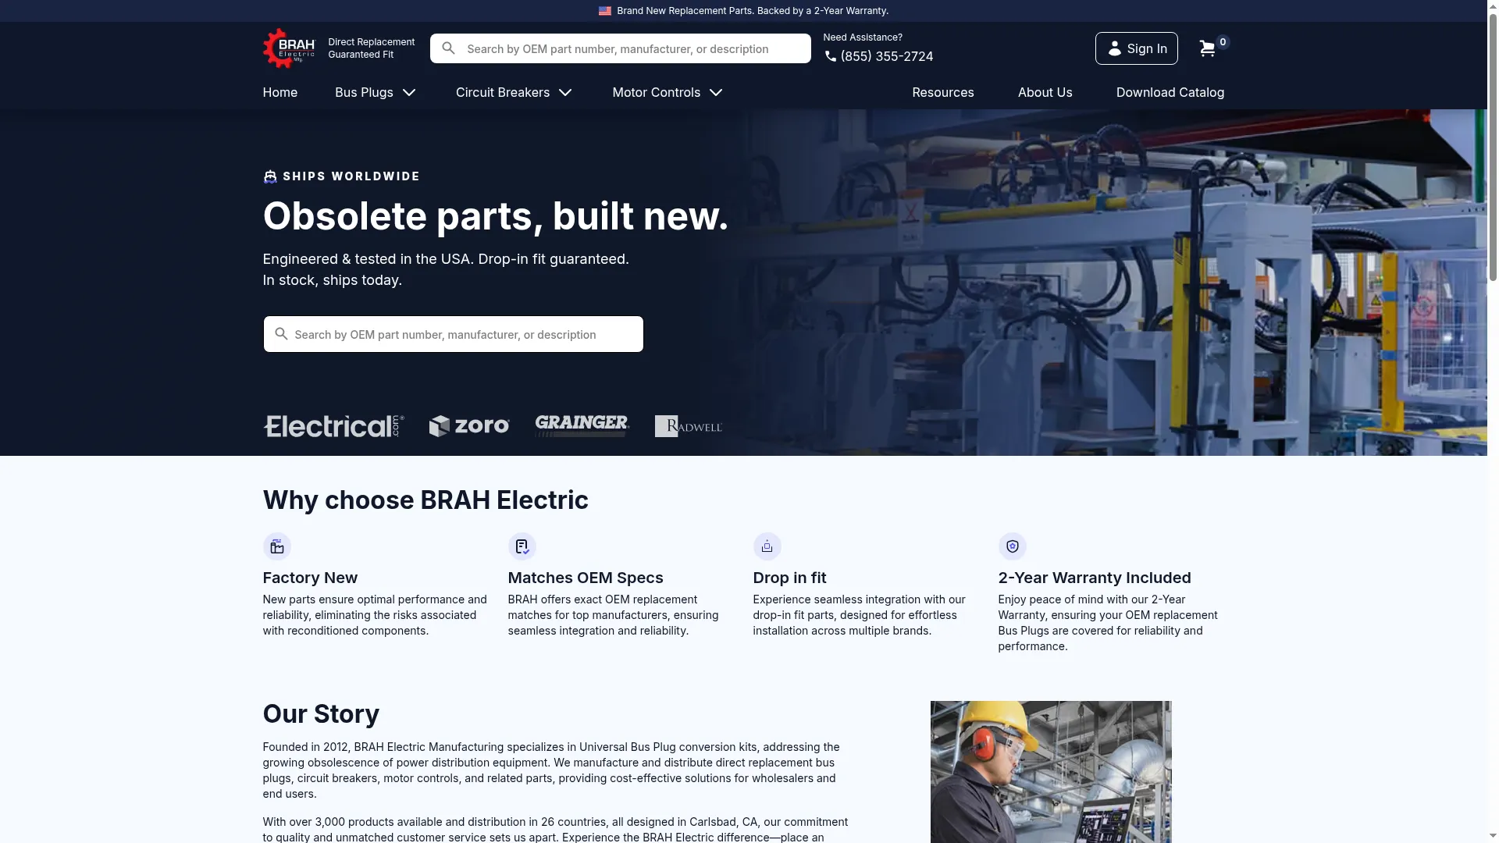Focus the header OEM part search field
The height and width of the screenshot is (843, 1499).
[621, 48]
